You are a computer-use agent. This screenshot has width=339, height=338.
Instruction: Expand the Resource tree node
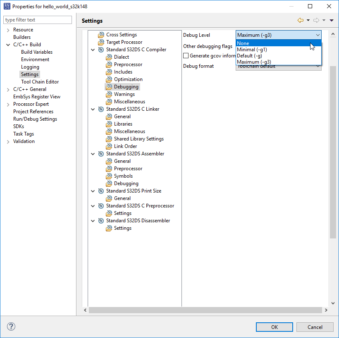pos(8,30)
